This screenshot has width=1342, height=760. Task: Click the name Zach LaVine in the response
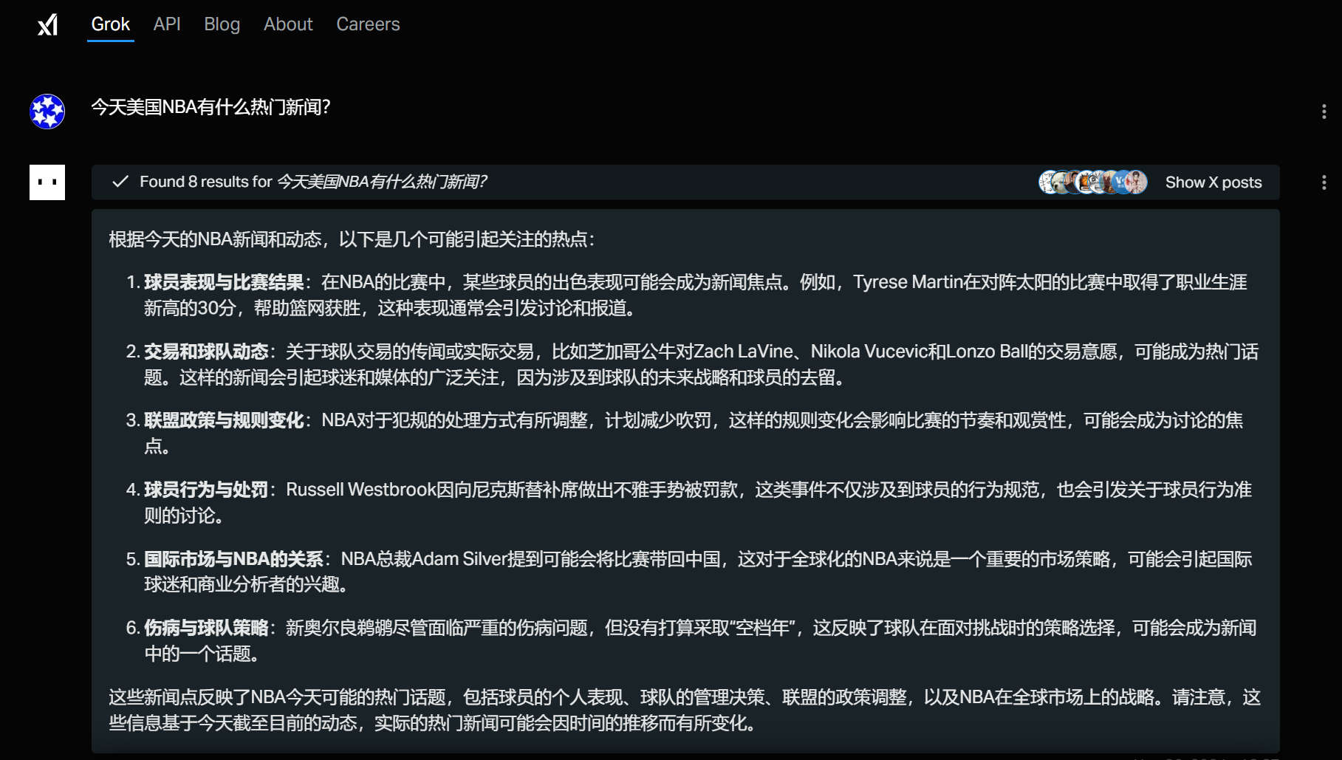743,352
